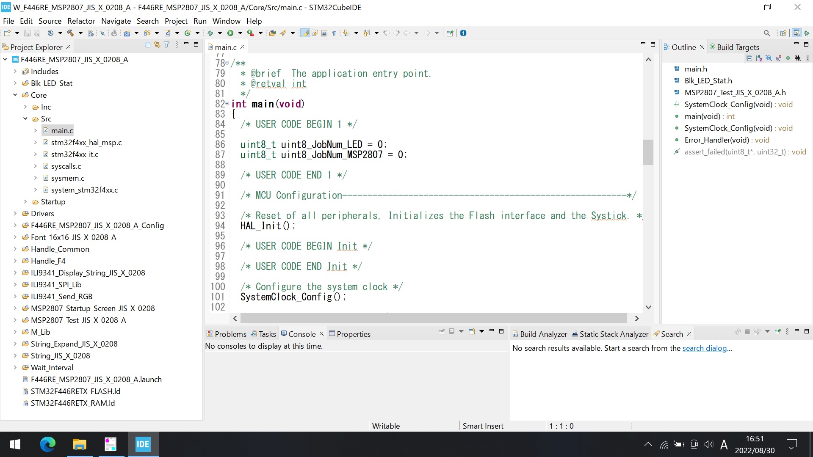Toggle Show Whitespace Characters pilcrow
This screenshot has width=813, height=457.
pos(334,33)
